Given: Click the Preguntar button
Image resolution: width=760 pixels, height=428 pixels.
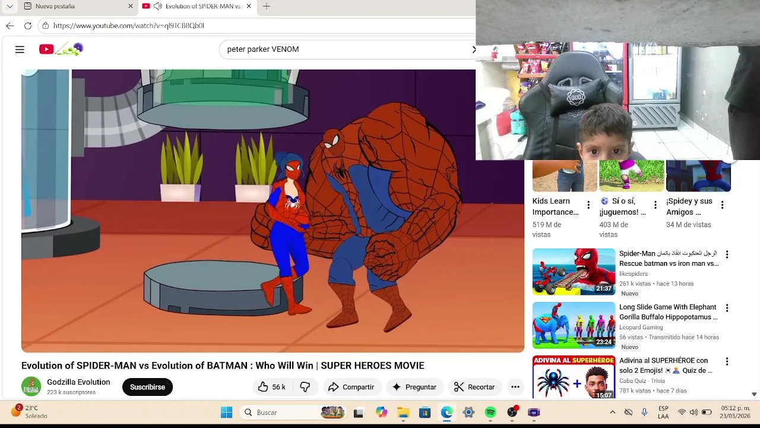Looking at the screenshot, I should pyautogui.click(x=414, y=387).
